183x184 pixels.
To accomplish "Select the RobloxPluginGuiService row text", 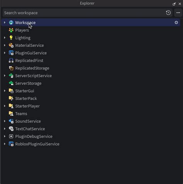I will tap(37, 144).
